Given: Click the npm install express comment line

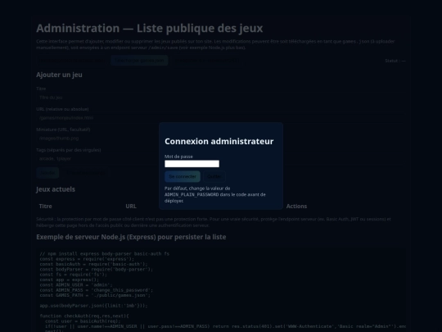Looking at the screenshot, I should click(x=105, y=254).
